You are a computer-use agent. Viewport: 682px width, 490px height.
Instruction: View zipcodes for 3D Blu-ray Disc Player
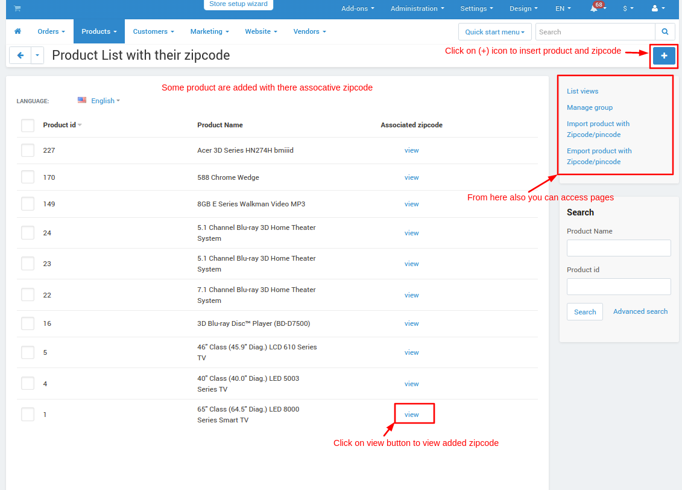coord(411,323)
